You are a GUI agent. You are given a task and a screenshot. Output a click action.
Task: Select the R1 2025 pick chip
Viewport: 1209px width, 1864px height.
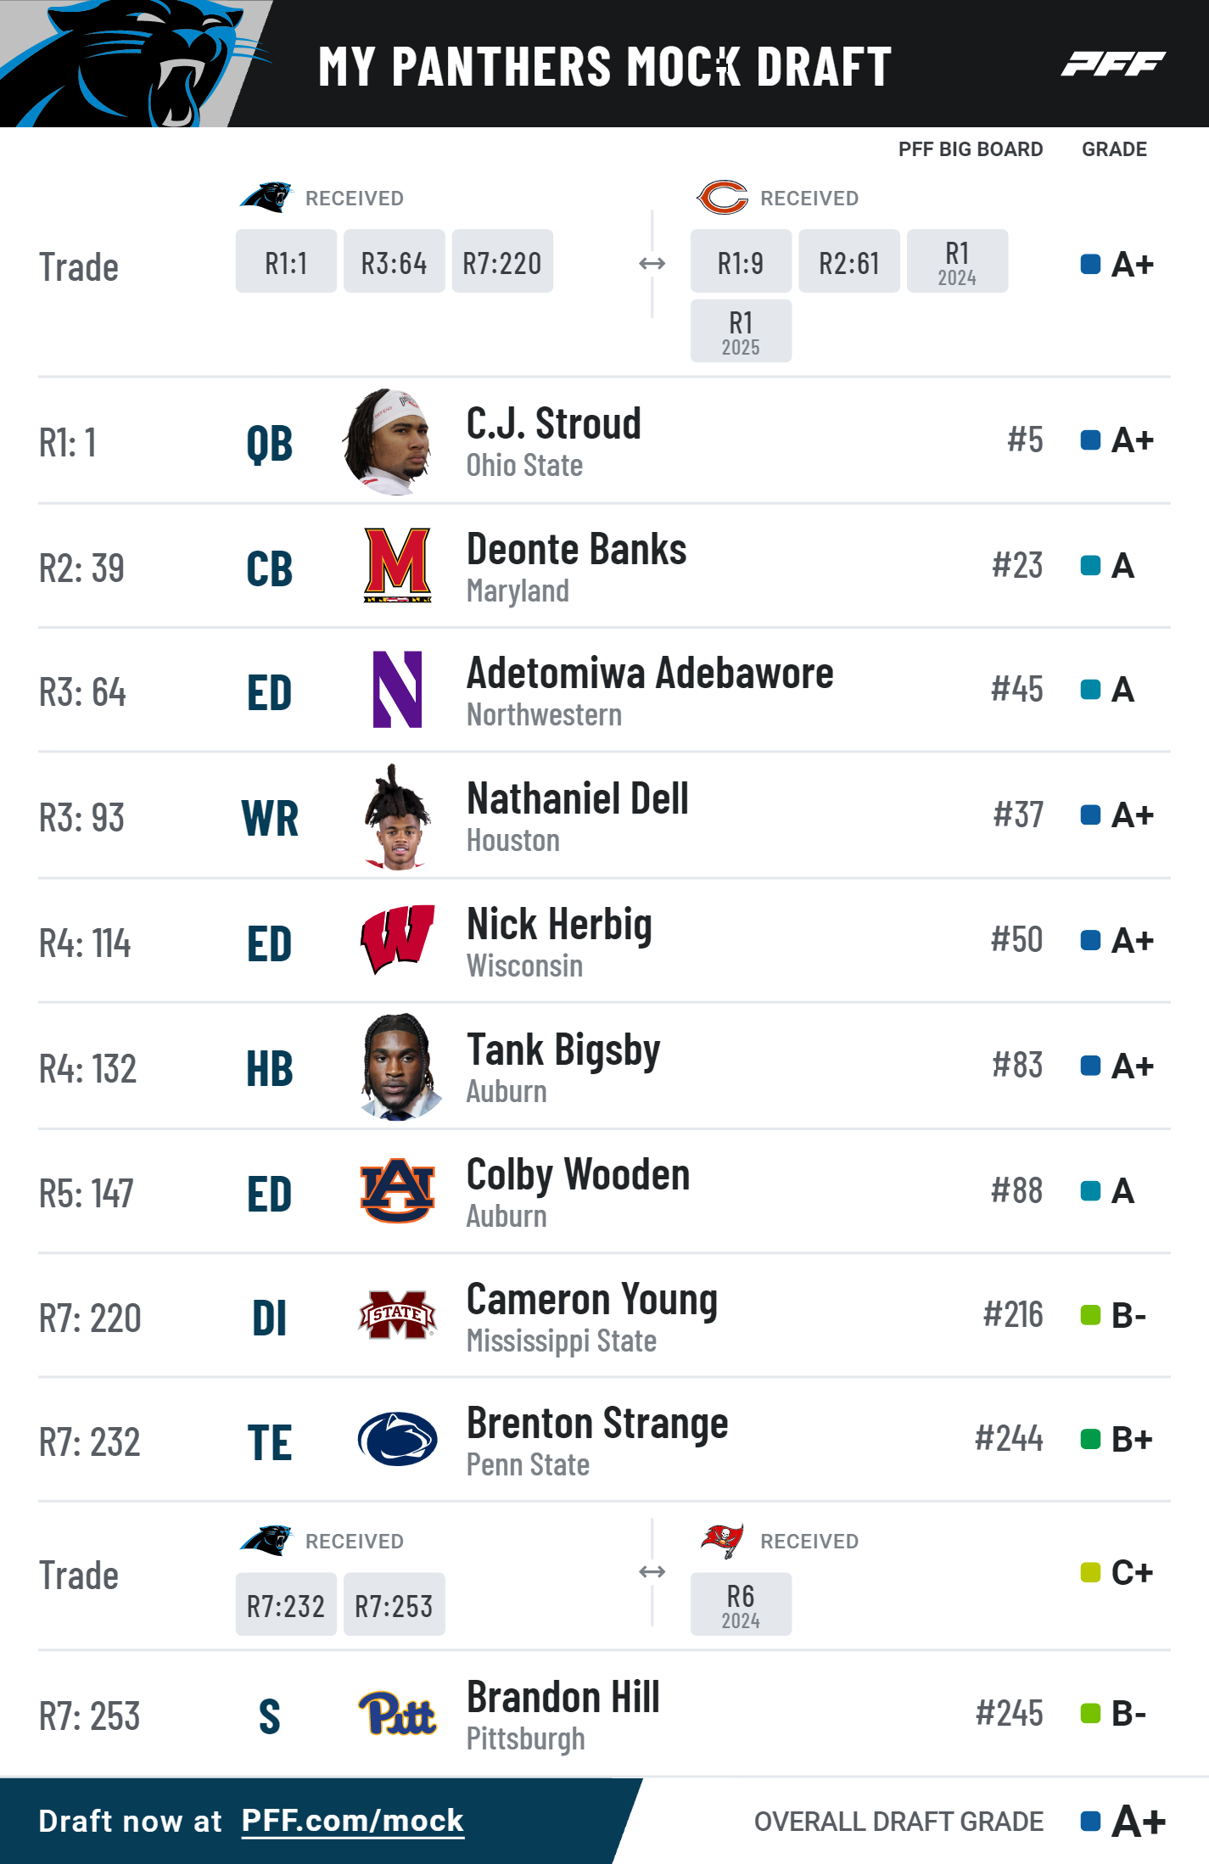[741, 331]
